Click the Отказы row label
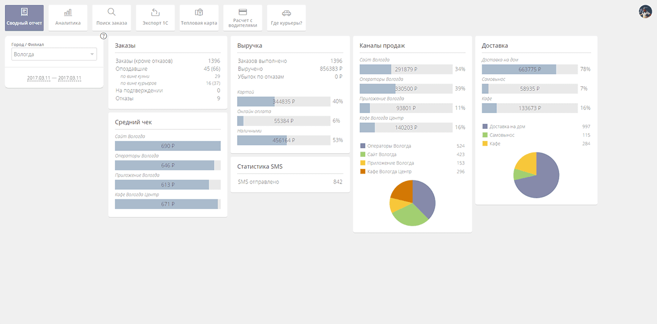The width and height of the screenshot is (657, 324). coord(124,98)
